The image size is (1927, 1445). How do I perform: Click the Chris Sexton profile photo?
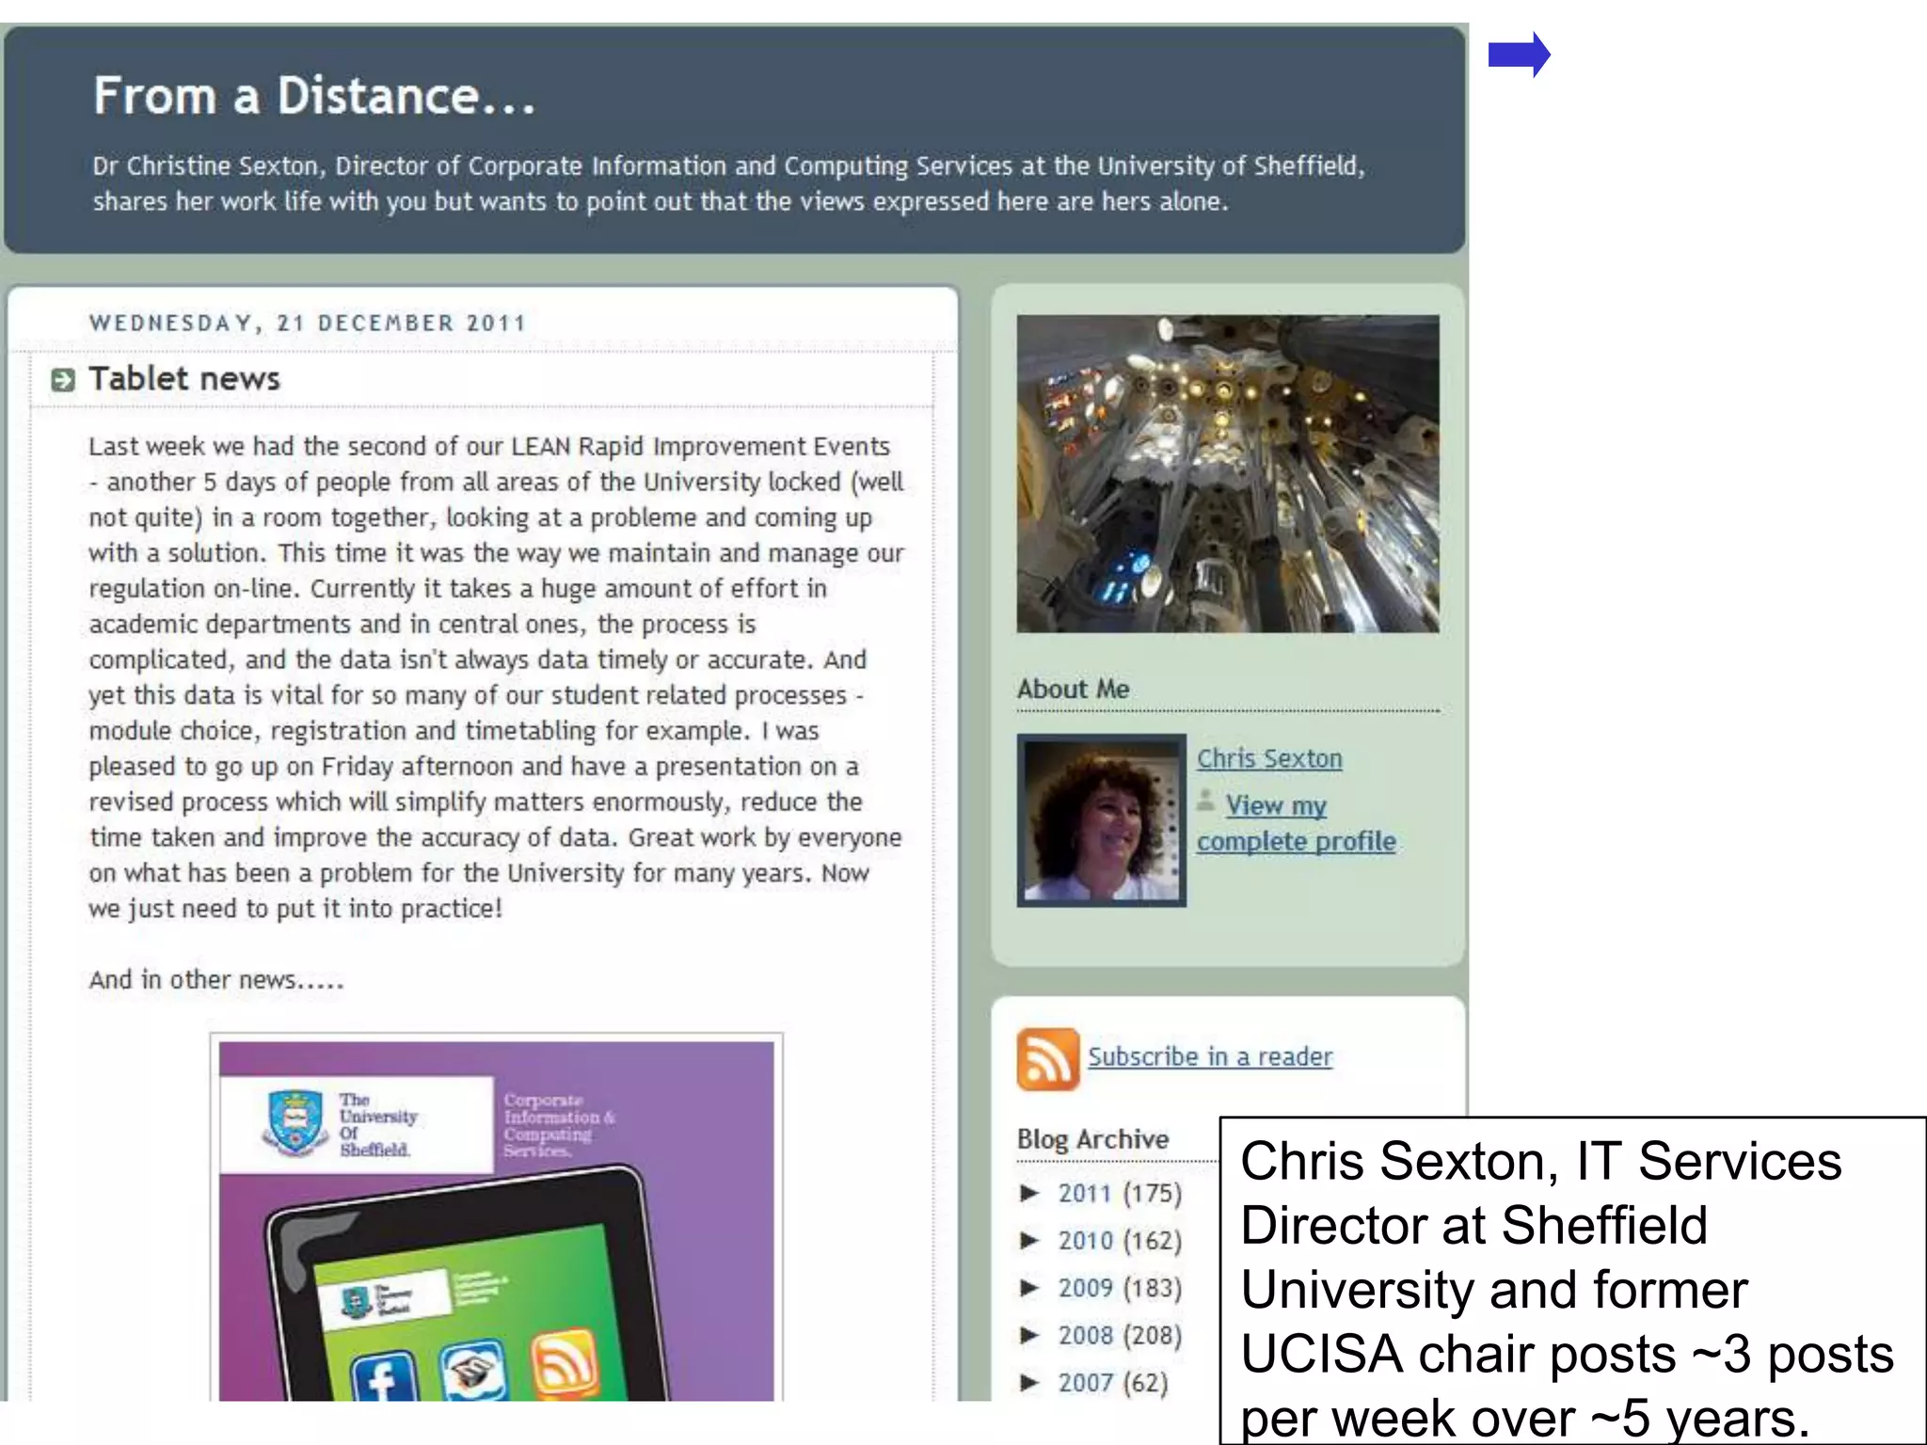tap(1101, 820)
